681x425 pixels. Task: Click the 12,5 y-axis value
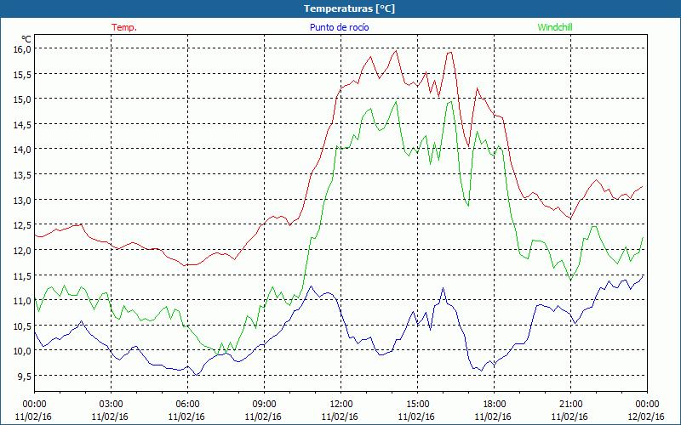(22, 225)
